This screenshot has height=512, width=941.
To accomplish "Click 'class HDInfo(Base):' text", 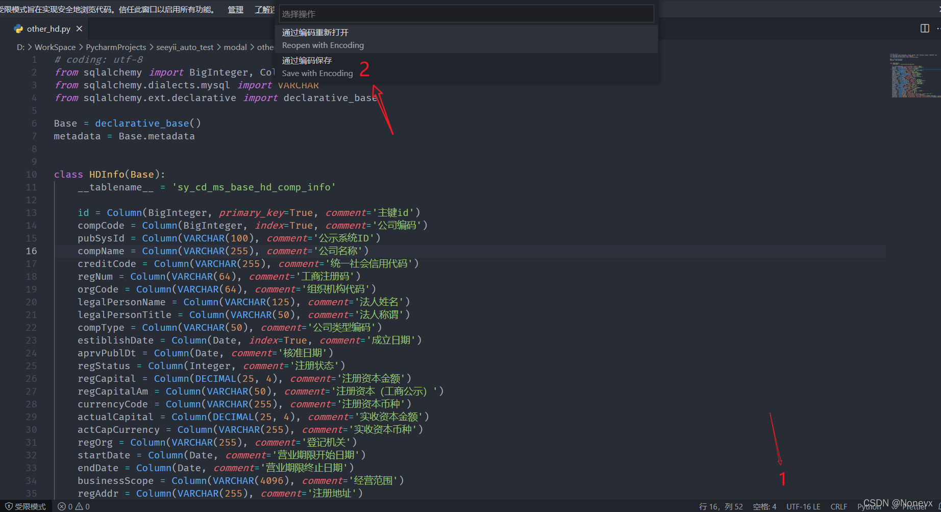I will 110,174.
